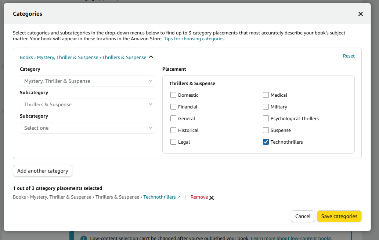Tick the Psychological Thrillers checkbox
The width and height of the screenshot is (379, 240).
pyautogui.click(x=266, y=119)
